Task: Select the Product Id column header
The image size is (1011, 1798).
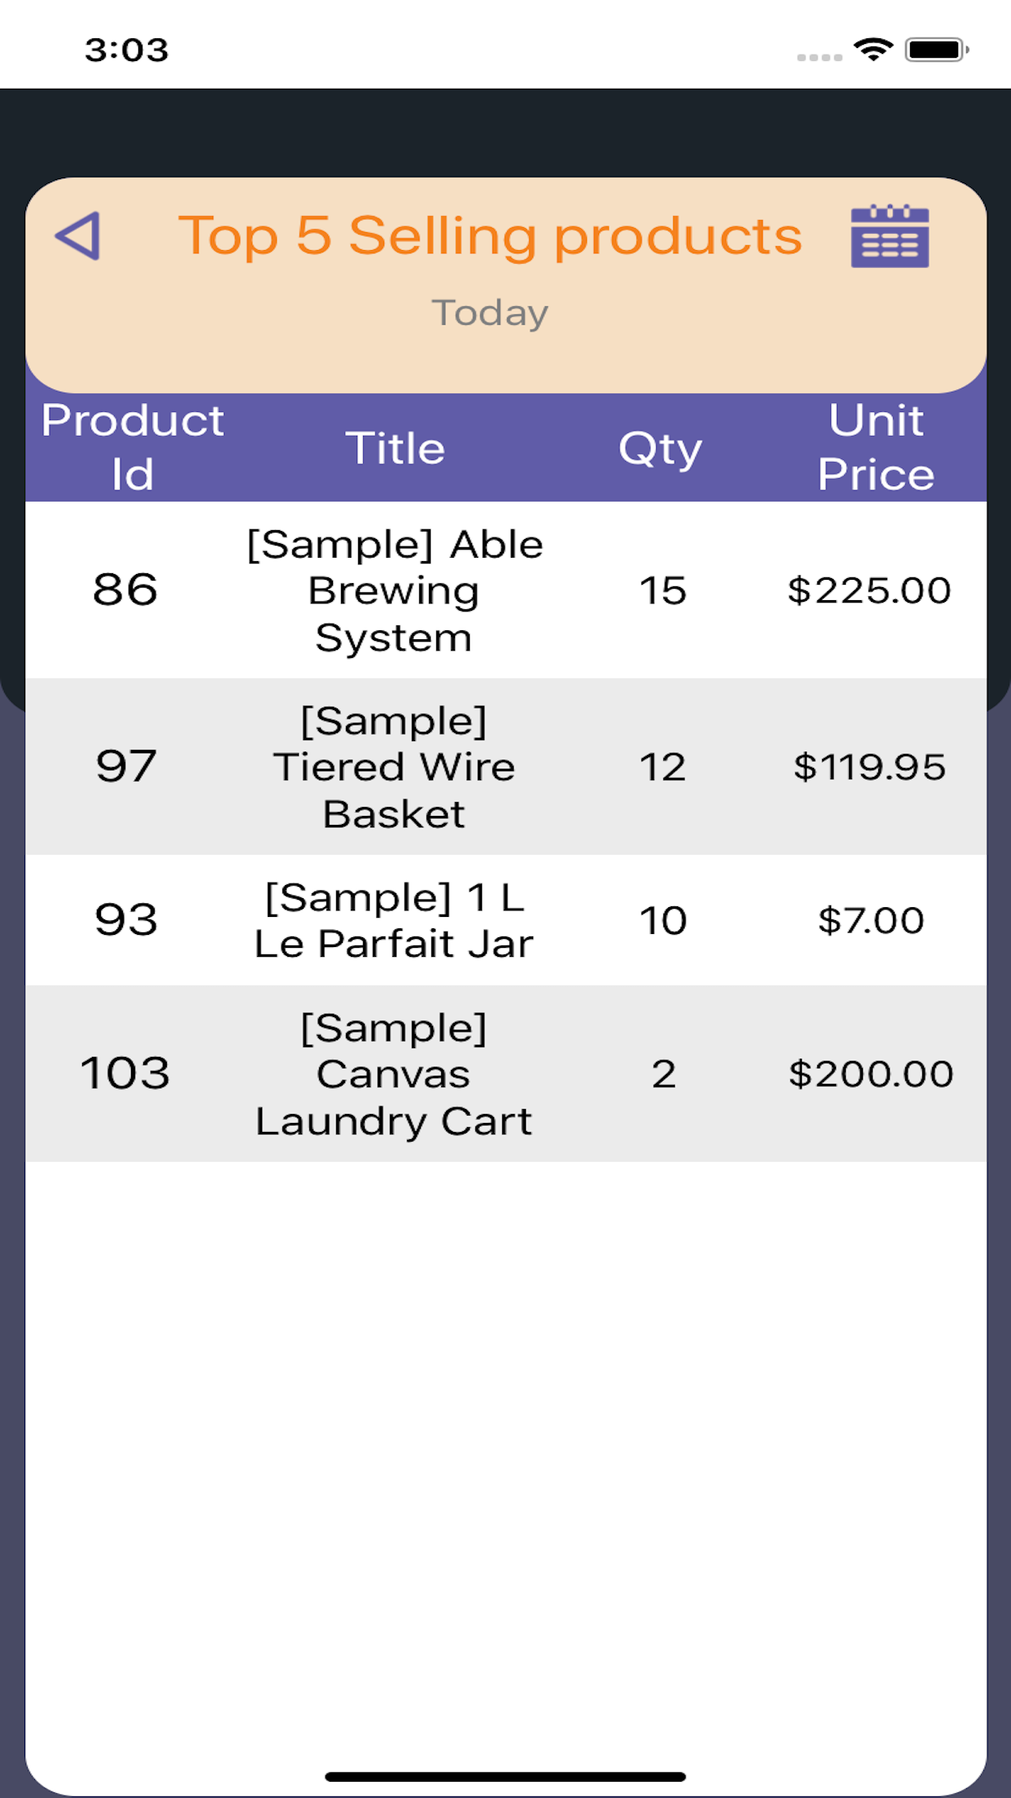Action: click(133, 447)
